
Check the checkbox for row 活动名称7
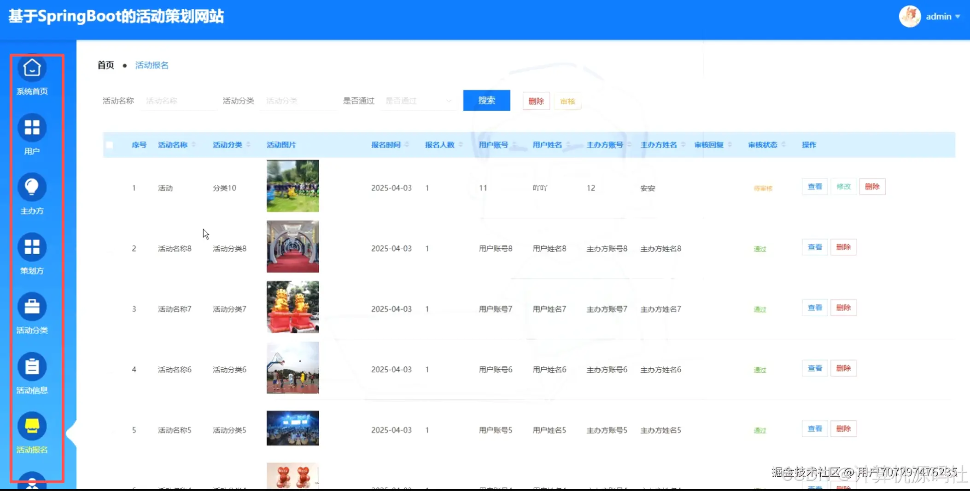[x=110, y=308]
